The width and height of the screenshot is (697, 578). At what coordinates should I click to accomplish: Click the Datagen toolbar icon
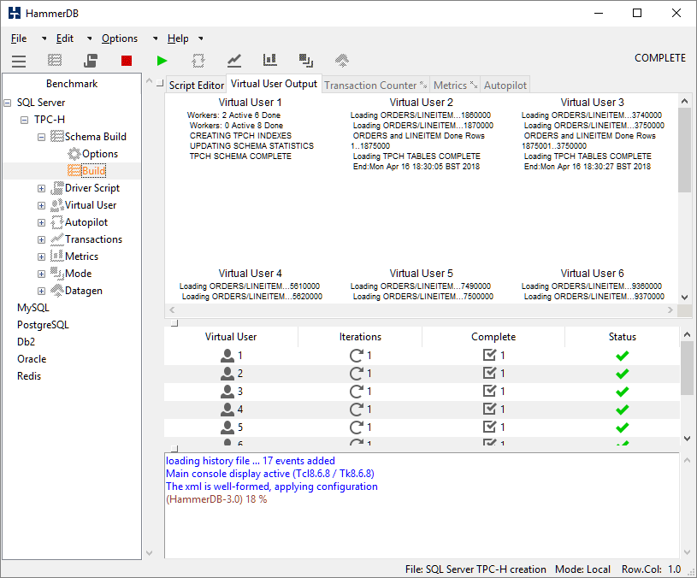342,61
